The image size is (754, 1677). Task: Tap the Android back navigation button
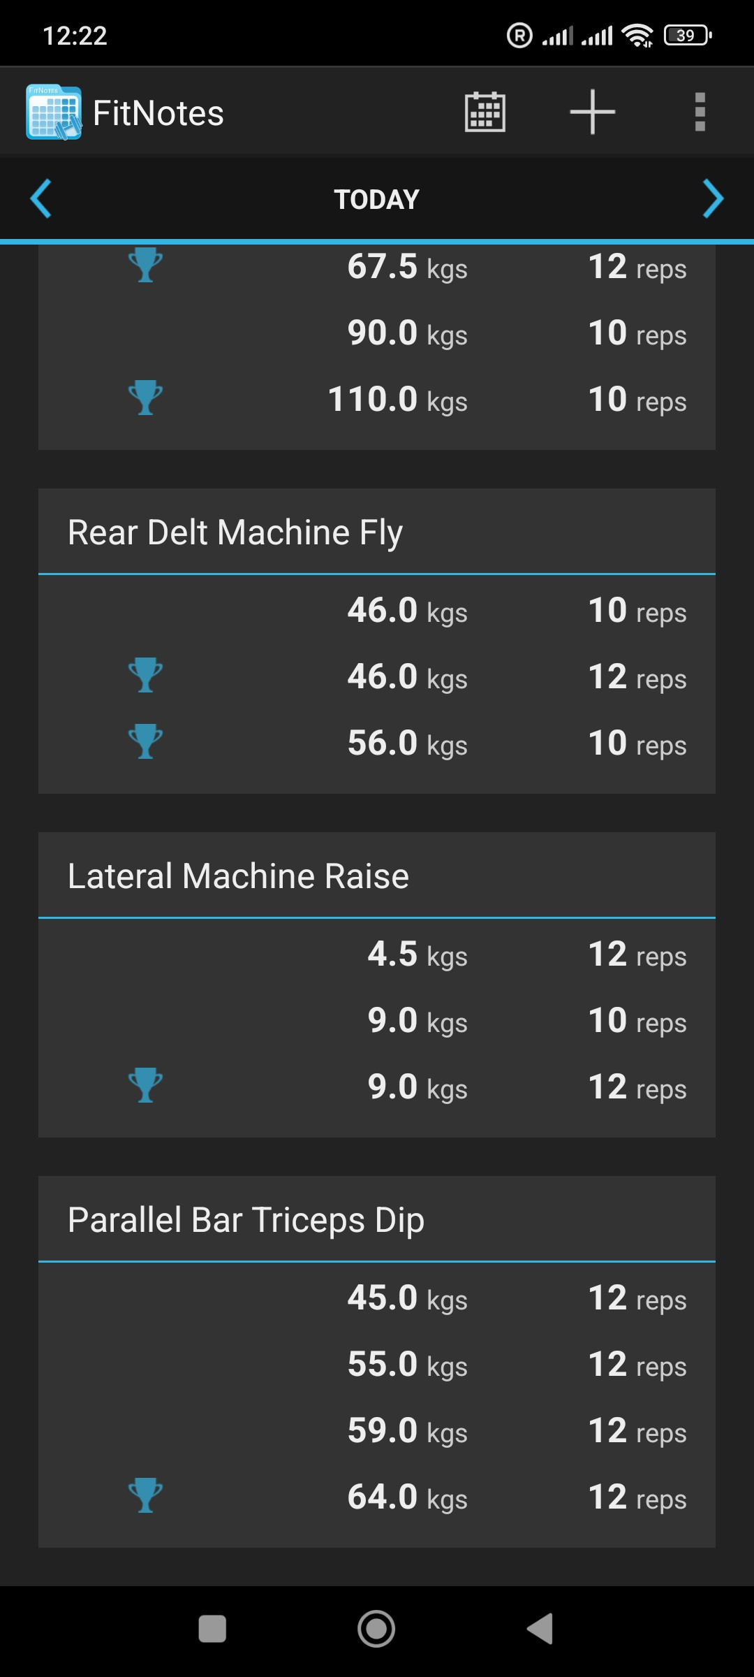(x=540, y=1629)
